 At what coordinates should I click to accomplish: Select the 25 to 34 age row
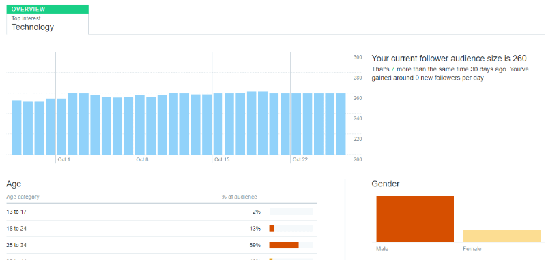(x=161, y=245)
